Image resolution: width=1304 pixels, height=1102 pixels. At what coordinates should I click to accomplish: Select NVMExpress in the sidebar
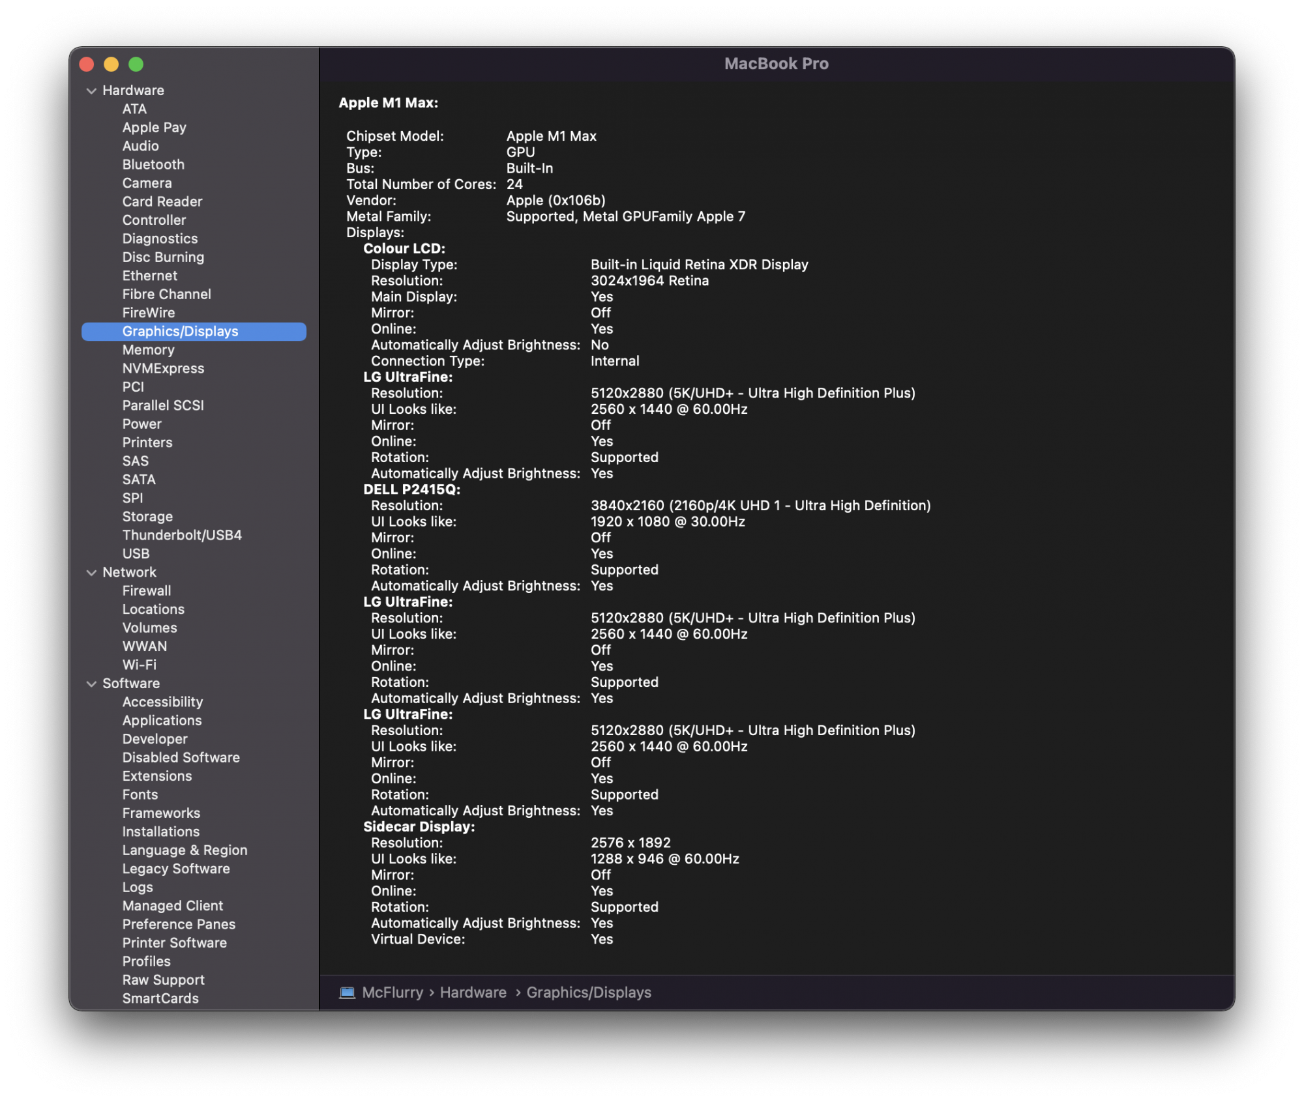click(x=164, y=368)
